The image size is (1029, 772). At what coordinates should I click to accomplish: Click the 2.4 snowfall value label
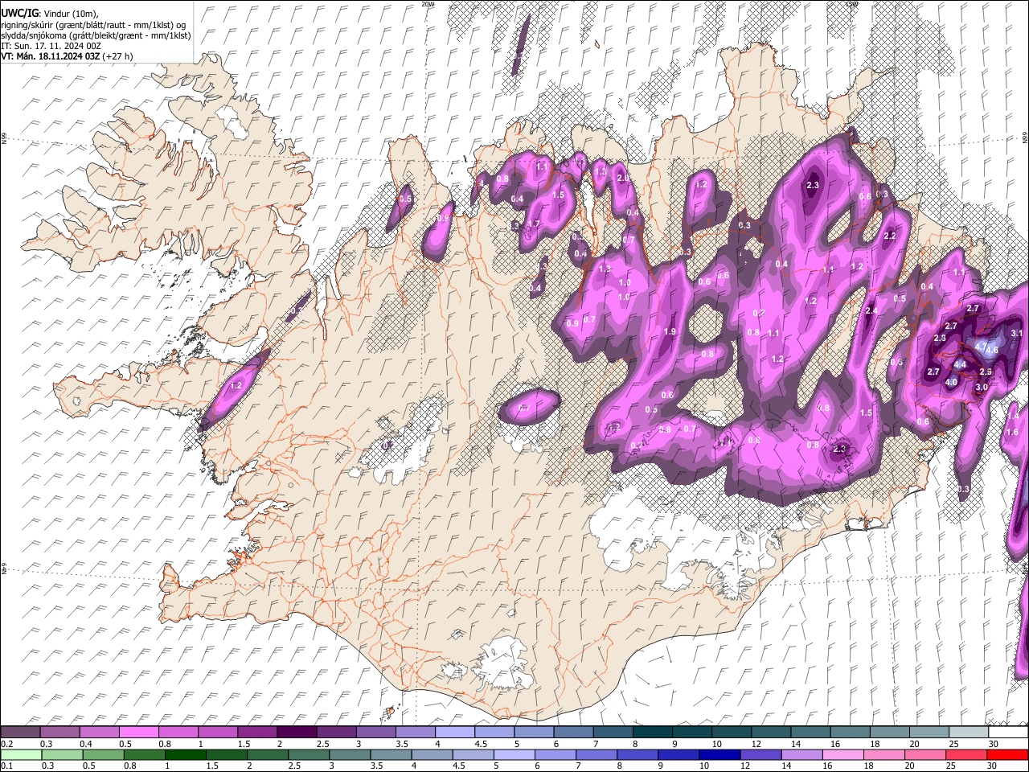tap(871, 310)
